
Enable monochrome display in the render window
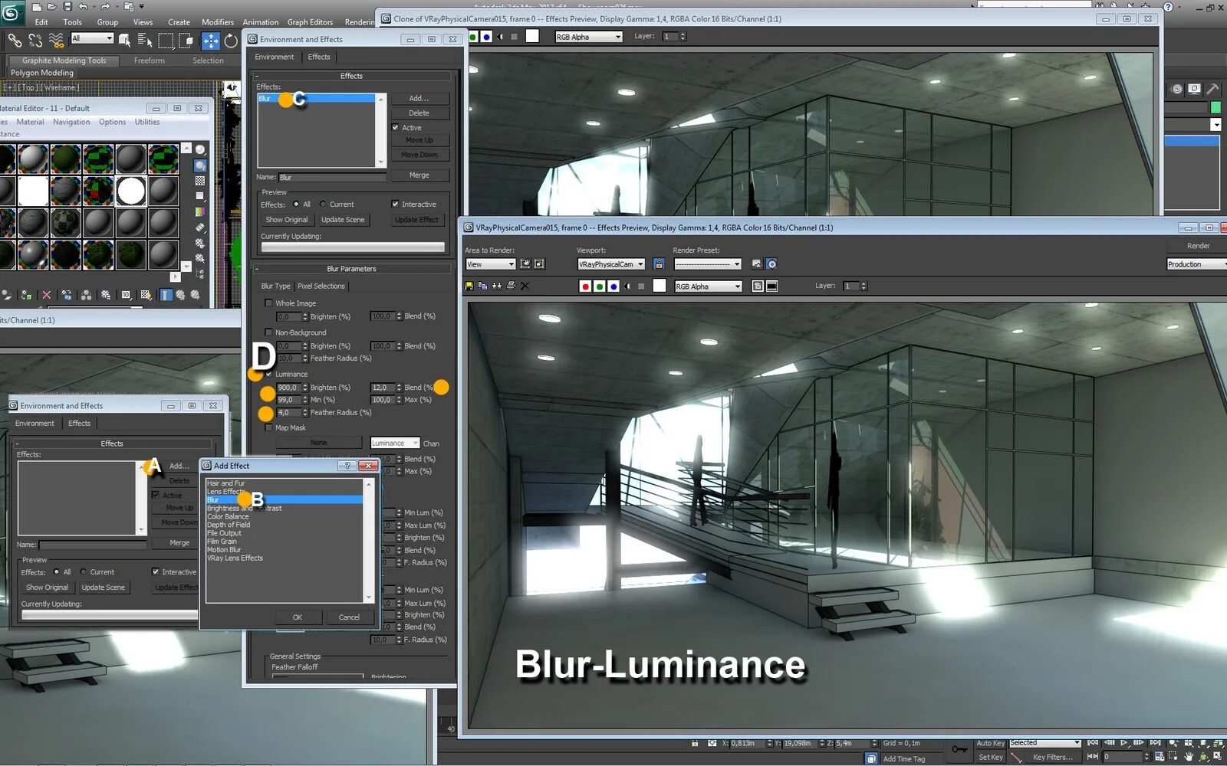click(x=627, y=286)
